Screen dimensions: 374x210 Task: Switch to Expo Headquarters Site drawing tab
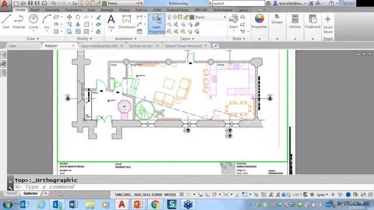tap(99, 45)
